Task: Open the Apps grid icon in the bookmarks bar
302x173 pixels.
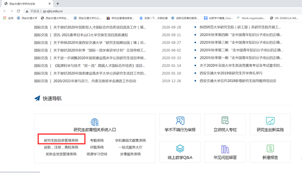Action: point(5,18)
